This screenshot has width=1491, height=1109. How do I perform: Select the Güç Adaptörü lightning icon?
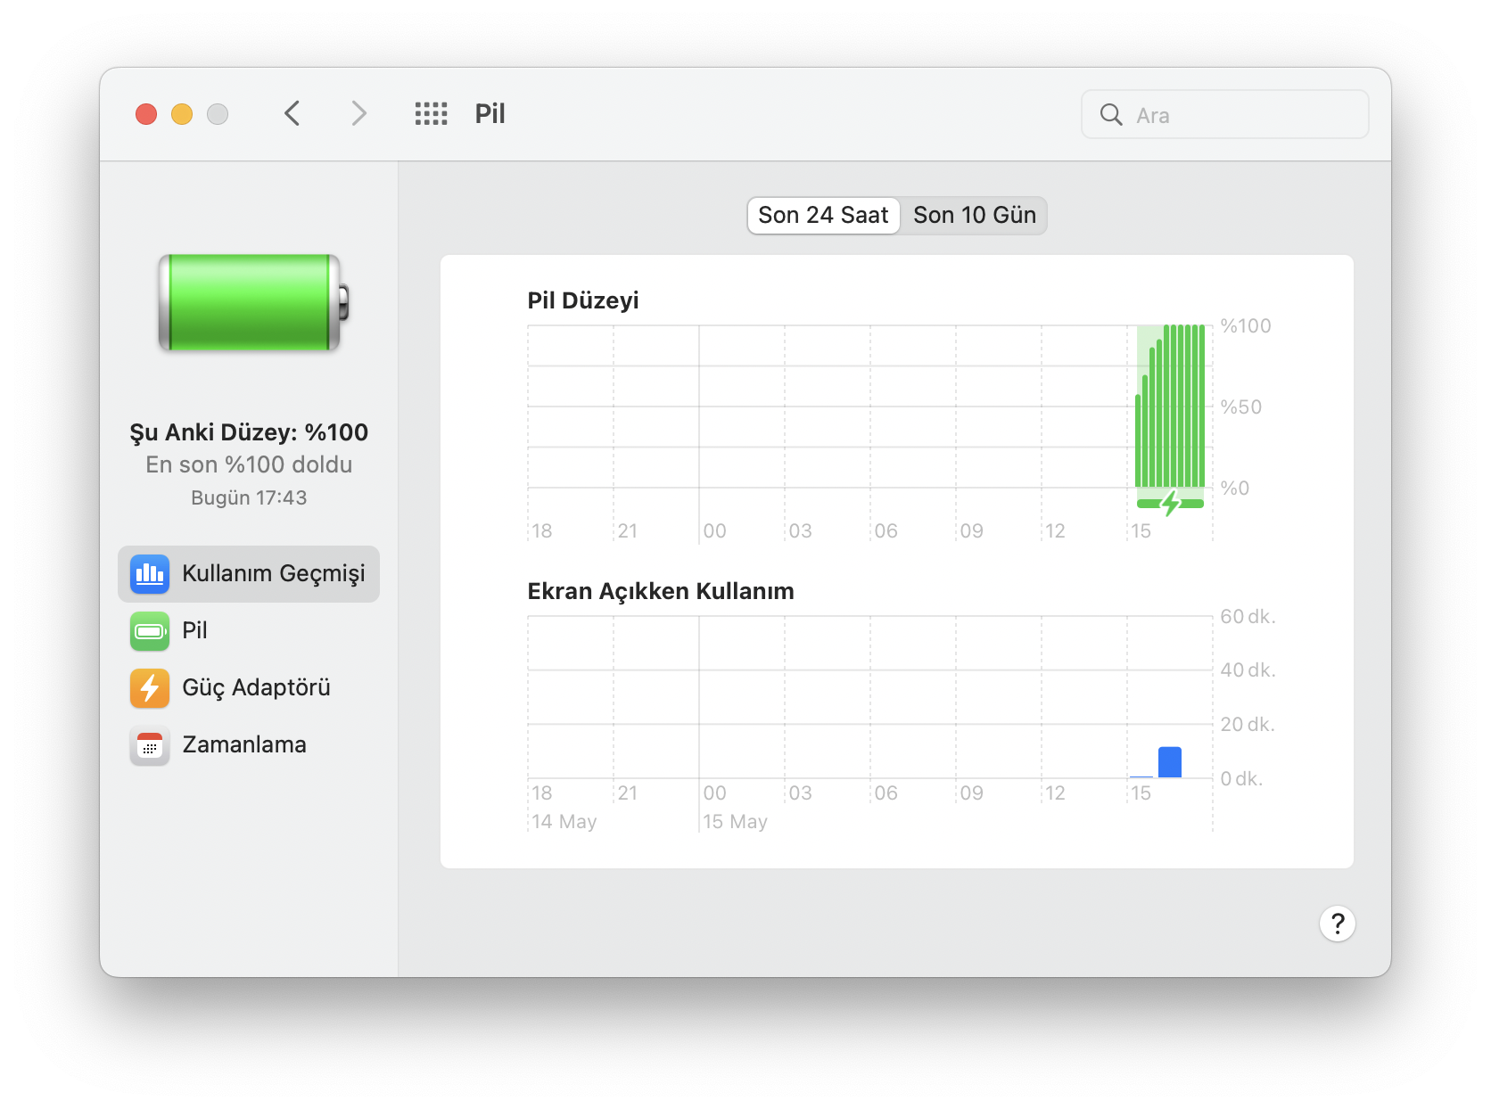(149, 687)
